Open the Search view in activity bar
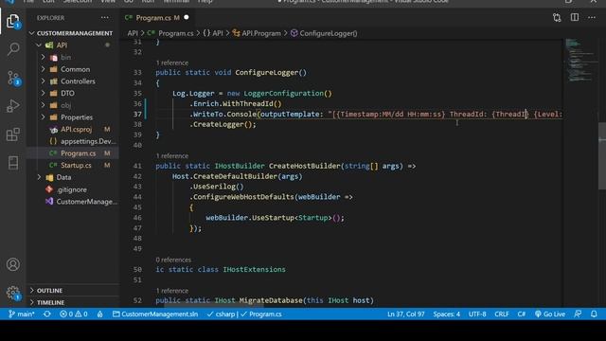 [x=13, y=49]
